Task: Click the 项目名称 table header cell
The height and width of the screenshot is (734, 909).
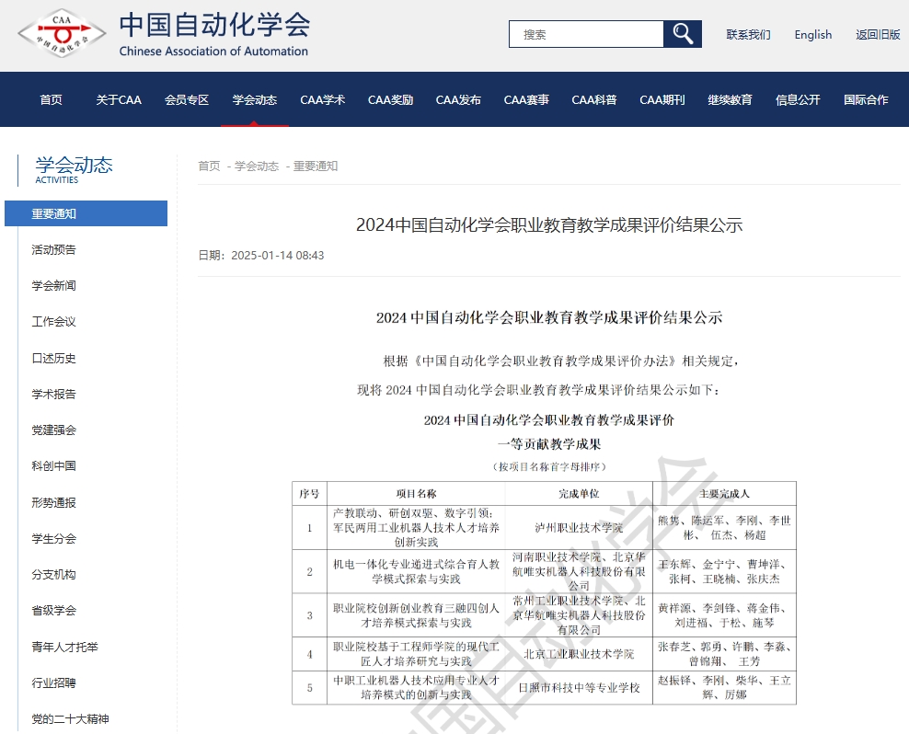Action: click(x=416, y=494)
